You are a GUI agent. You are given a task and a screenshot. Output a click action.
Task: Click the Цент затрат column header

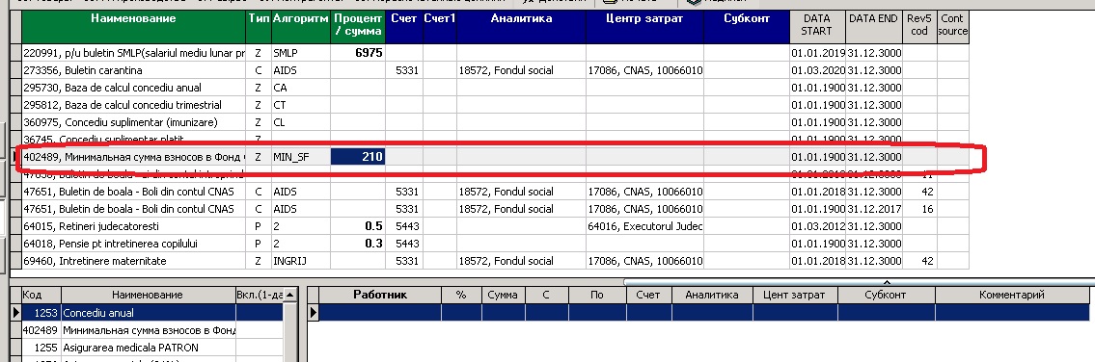(795, 295)
